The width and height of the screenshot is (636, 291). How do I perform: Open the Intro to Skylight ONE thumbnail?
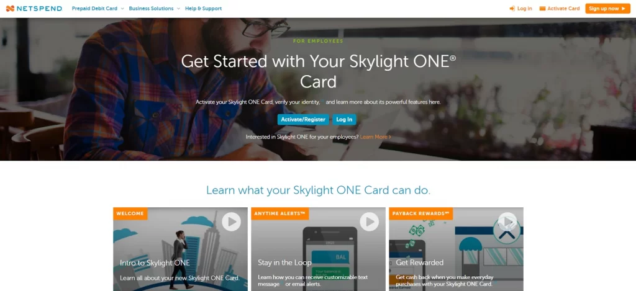(180, 249)
